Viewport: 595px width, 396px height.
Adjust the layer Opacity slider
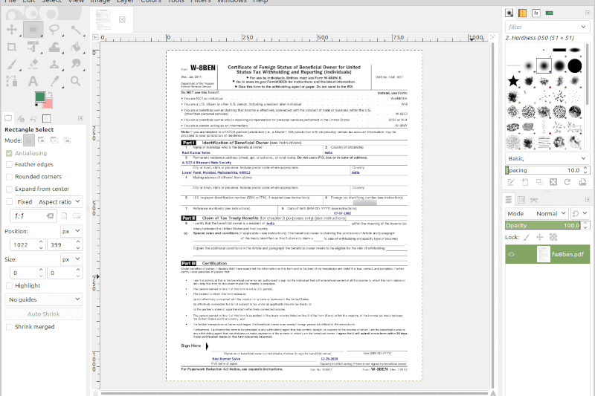click(543, 225)
